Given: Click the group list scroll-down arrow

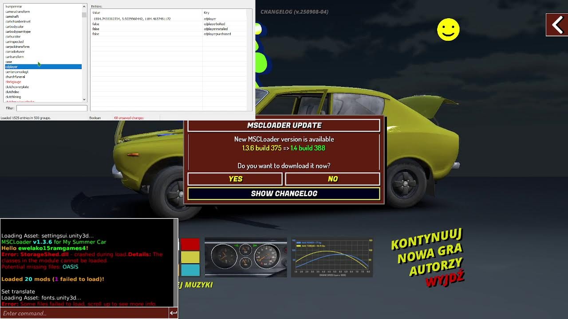Looking at the screenshot, I should 84,100.
